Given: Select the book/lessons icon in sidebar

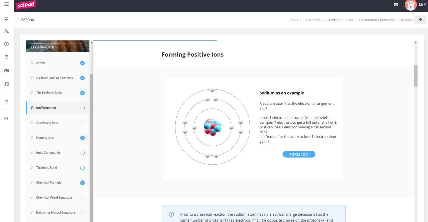Looking at the screenshot, I should (x=6, y=57).
